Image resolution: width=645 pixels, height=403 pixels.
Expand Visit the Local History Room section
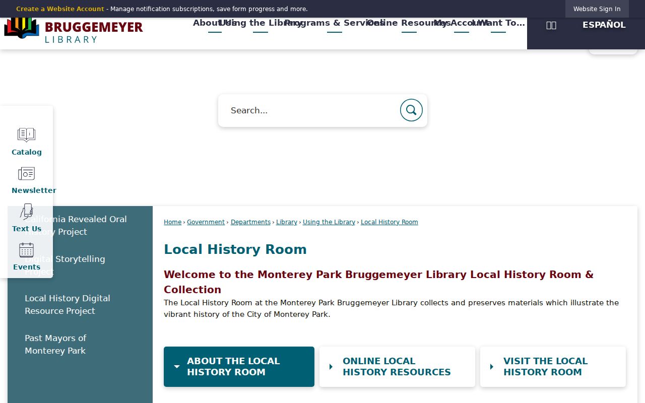pyautogui.click(x=553, y=367)
